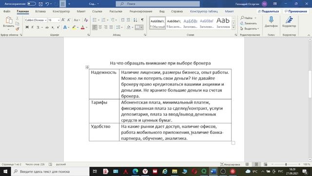Click the Cut scissors icon
Viewport: 312px width, 176px height.
(x=18, y=19)
